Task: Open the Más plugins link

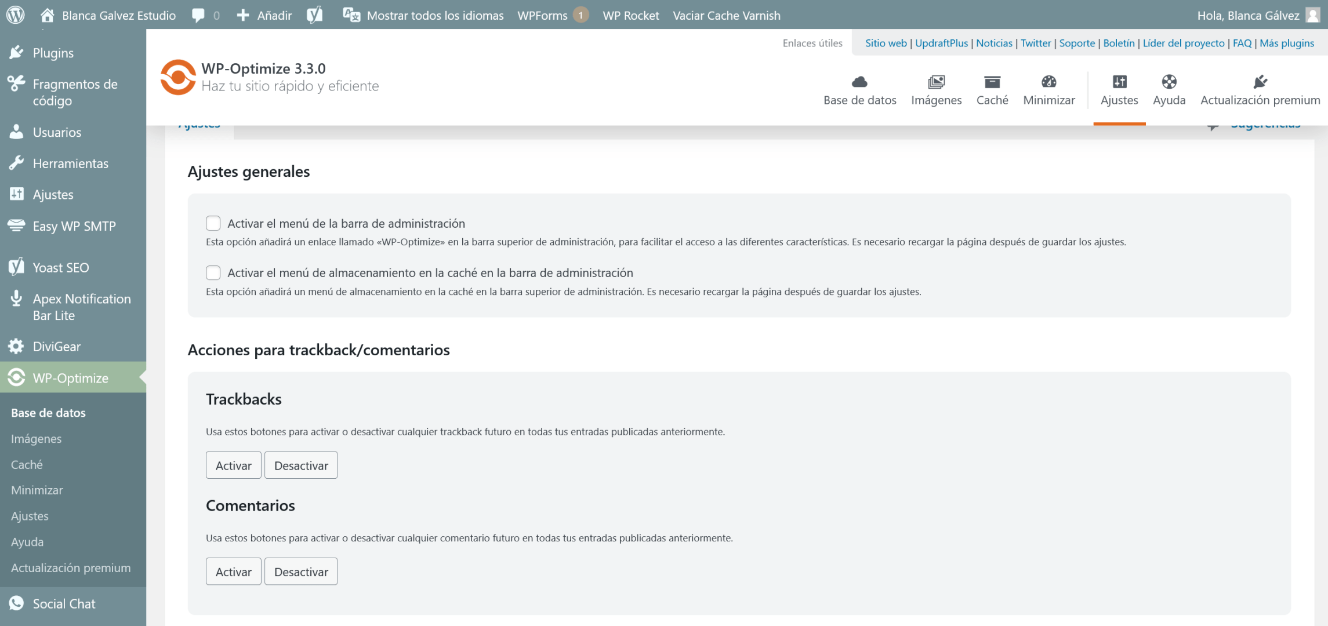Action: (x=1287, y=43)
